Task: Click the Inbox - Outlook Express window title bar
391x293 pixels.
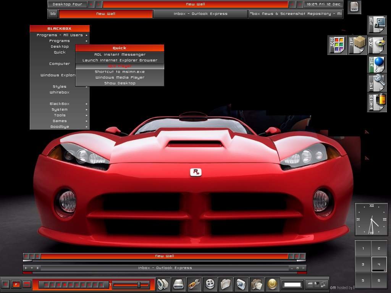Action: pyautogui.click(x=165, y=268)
